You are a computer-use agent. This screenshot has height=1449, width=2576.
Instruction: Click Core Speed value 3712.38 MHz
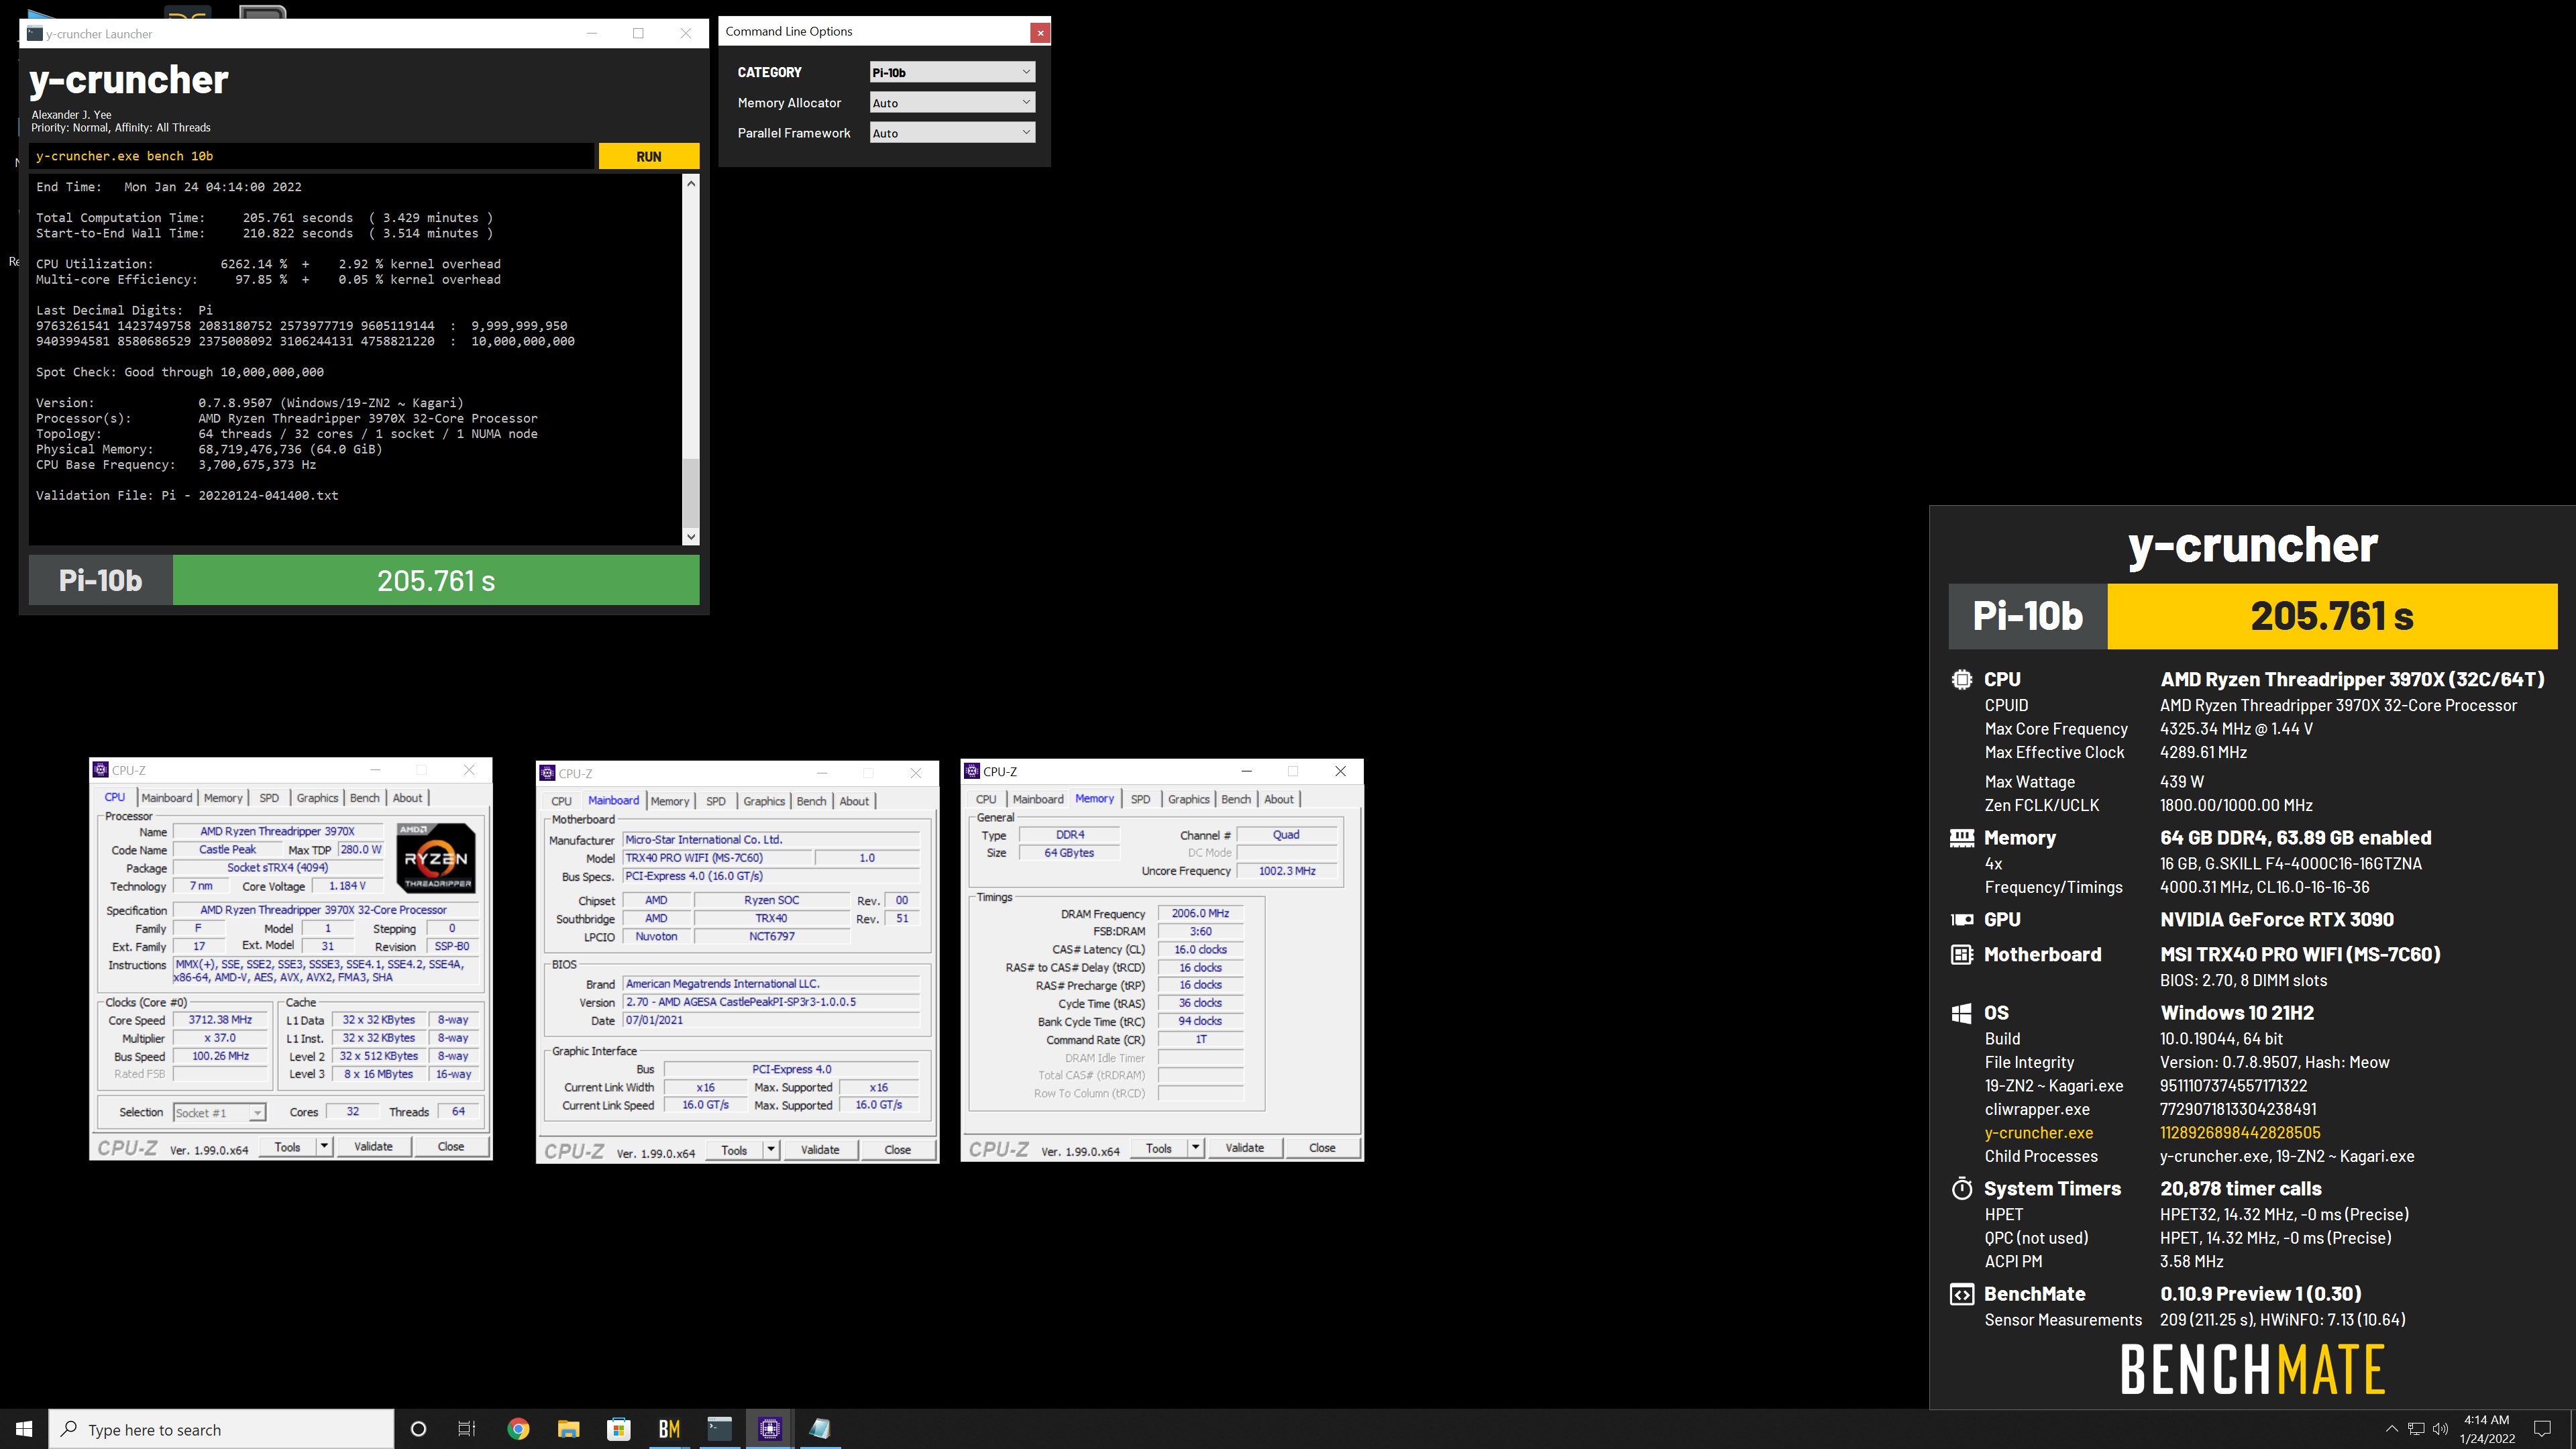[x=220, y=1020]
